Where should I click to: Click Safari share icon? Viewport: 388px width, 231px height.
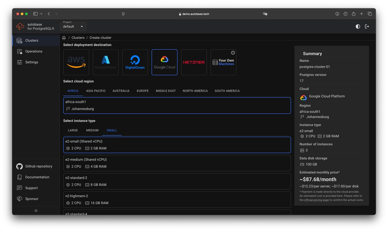point(353,14)
